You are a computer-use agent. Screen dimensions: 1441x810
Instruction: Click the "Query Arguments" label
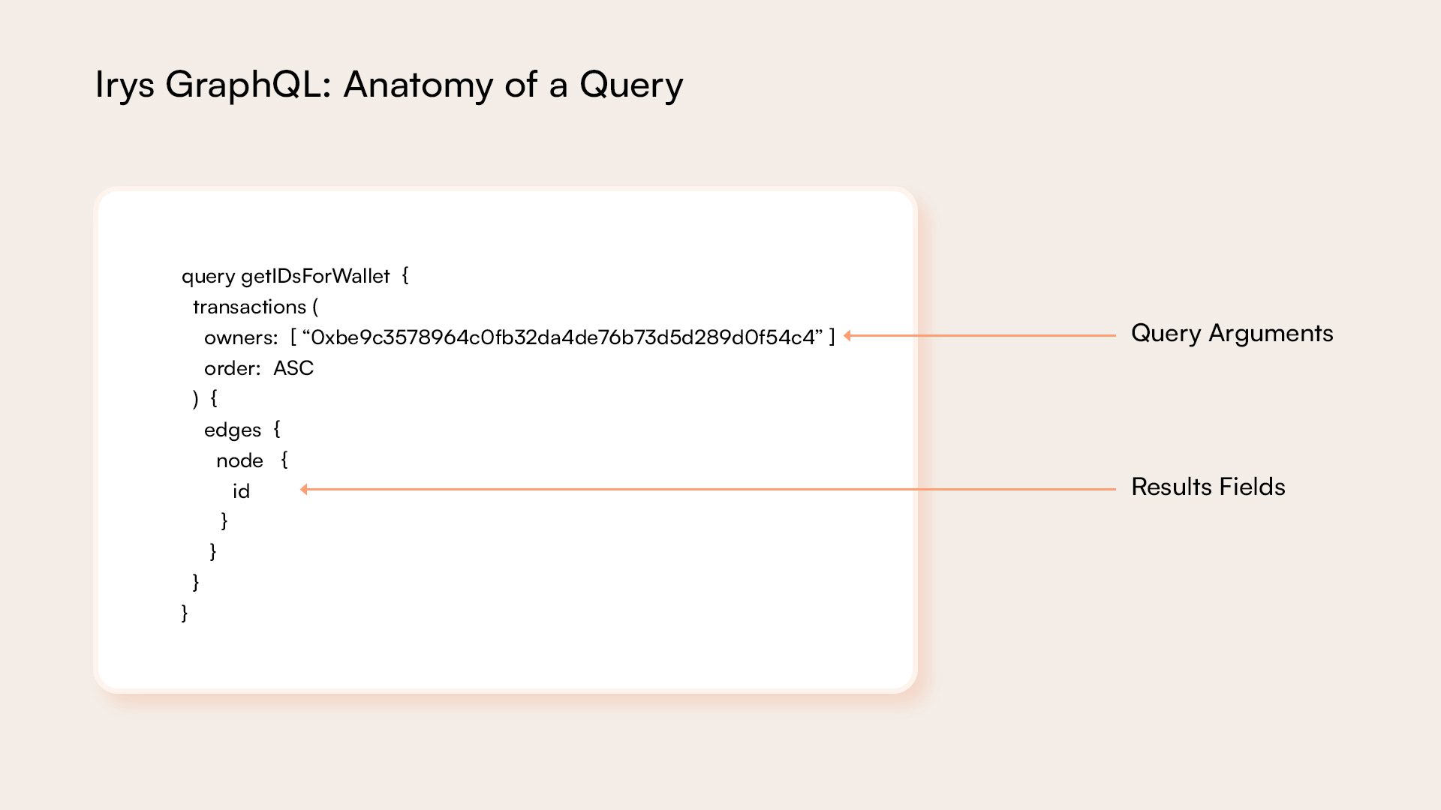[1232, 333]
